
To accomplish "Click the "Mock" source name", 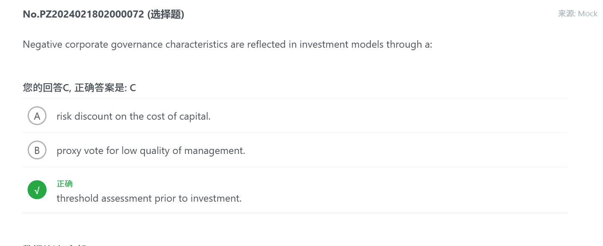I will pyautogui.click(x=588, y=14).
